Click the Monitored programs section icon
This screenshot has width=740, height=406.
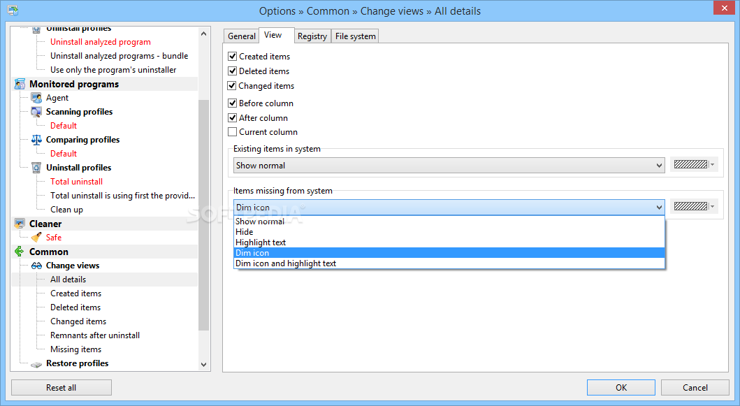click(x=20, y=84)
